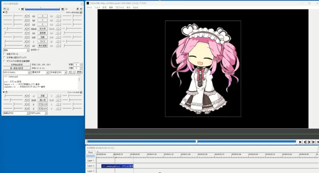The image size is (319, 173).
Task: Toggle Layer 3 visibility button
Action: pos(91,171)
